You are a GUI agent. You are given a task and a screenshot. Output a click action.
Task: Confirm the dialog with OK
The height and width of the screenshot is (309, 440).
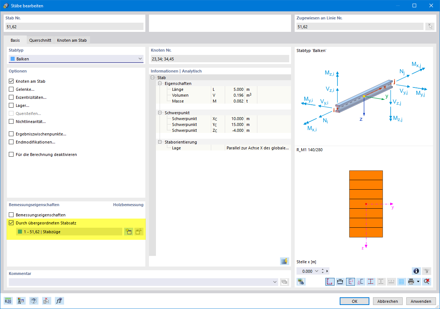coord(354,301)
